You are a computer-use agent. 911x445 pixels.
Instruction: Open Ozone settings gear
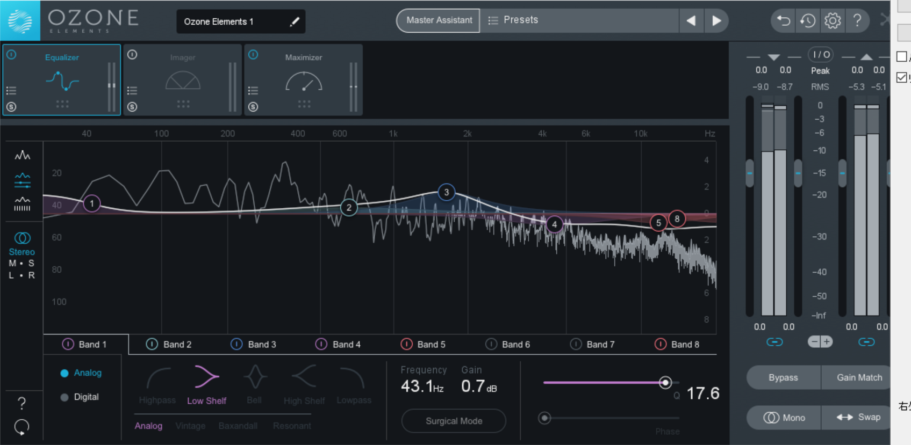[833, 21]
